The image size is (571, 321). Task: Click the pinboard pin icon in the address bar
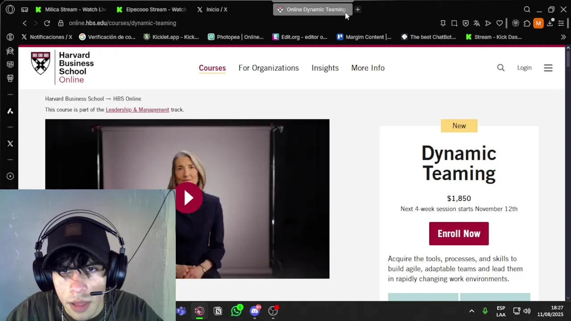(443, 23)
